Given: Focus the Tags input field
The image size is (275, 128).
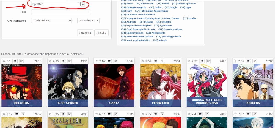Looking at the screenshot, I should [61, 12].
